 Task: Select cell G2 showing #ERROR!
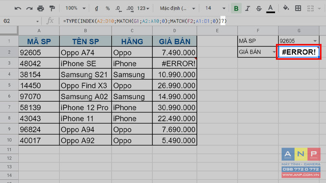click(299, 52)
